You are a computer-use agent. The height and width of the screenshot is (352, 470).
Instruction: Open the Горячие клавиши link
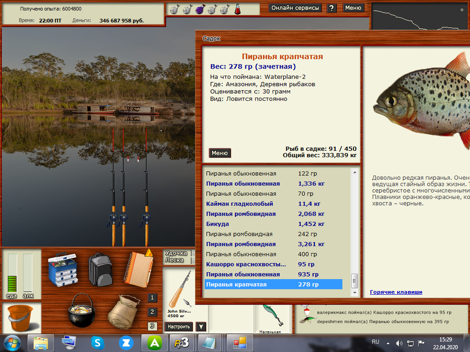[x=396, y=292]
